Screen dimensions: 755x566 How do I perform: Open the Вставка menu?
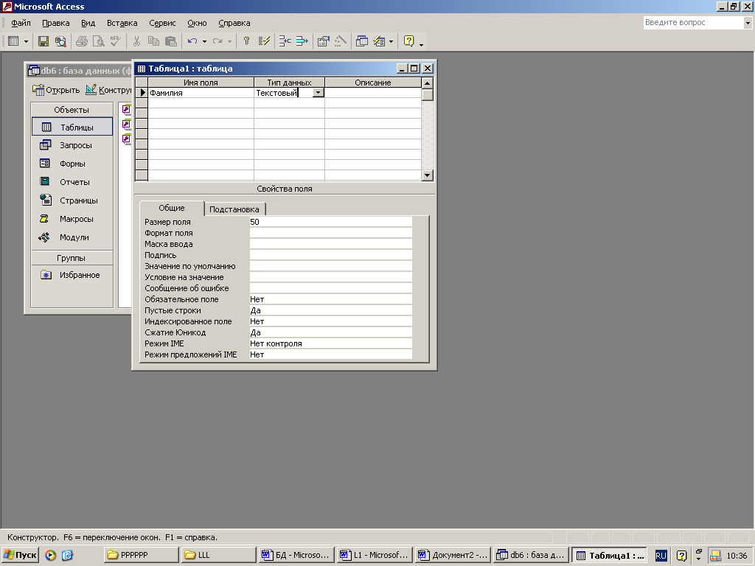[x=122, y=23]
